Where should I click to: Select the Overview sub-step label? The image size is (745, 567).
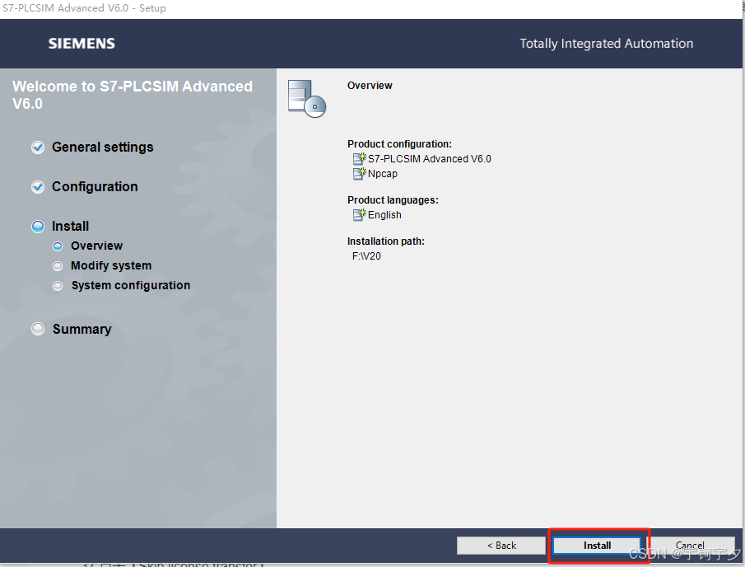[x=97, y=246]
